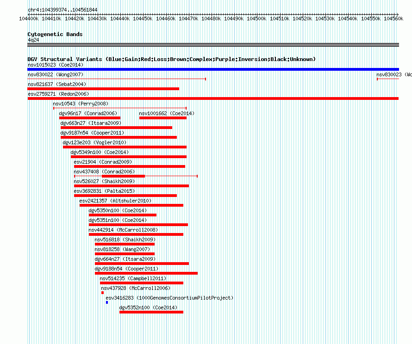Image resolution: width=412 pixels, height=344 pixels.
Task: Select nsv10543 (Perry2008) variant label
Action: point(81,104)
